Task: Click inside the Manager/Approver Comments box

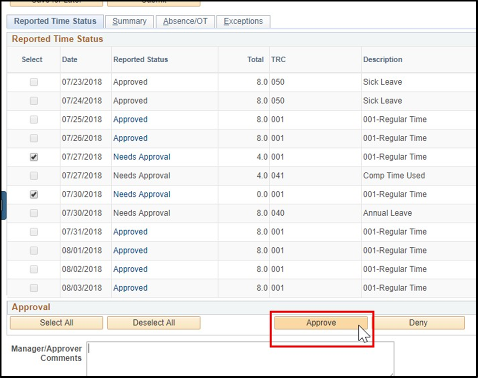Action: coord(239,358)
